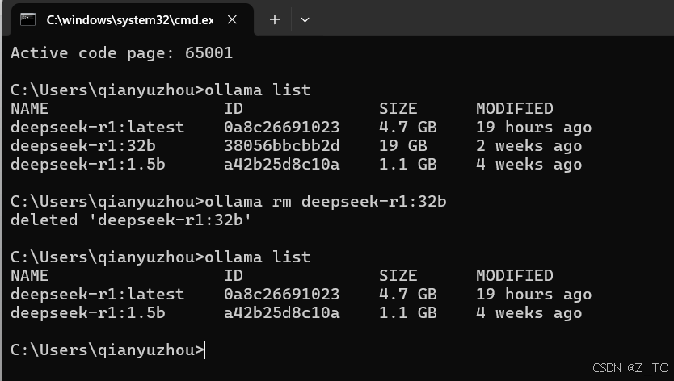Close the cmd.exe terminal tab

[x=232, y=19]
